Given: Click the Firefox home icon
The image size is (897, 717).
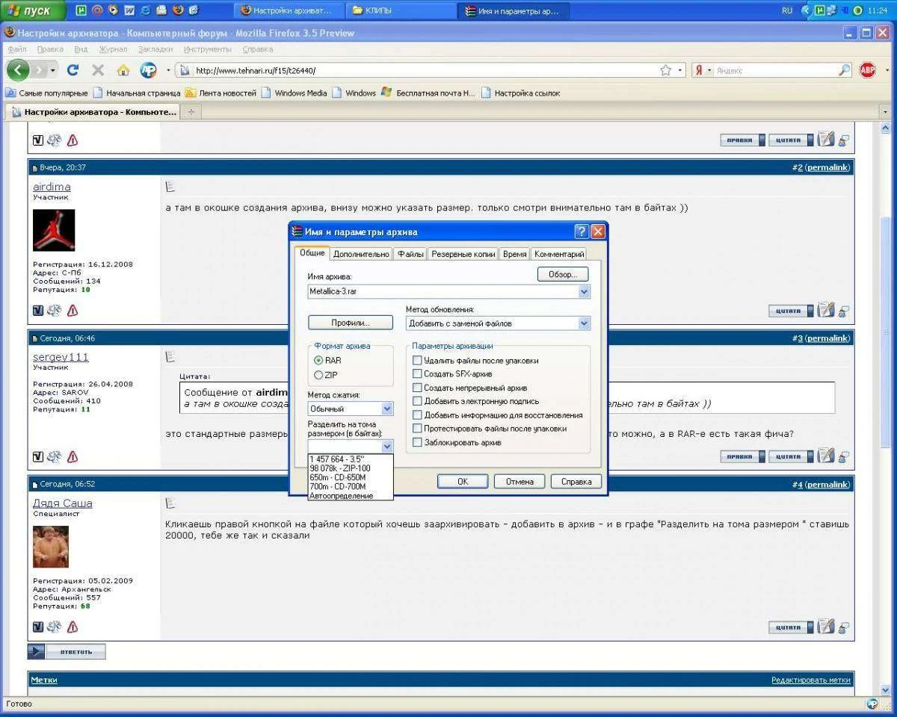Looking at the screenshot, I should 123,70.
